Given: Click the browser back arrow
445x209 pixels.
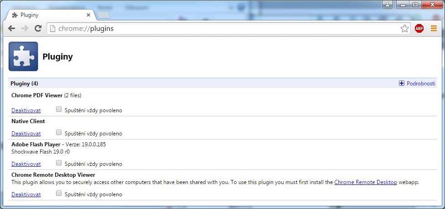Looking at the screenshot, I should pos(12,28).
